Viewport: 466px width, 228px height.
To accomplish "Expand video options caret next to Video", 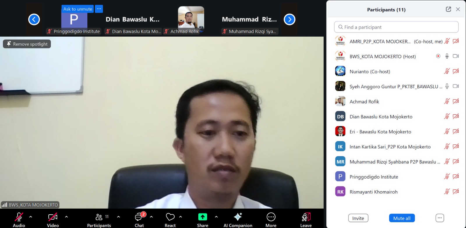I will click(x=66, y=217).
